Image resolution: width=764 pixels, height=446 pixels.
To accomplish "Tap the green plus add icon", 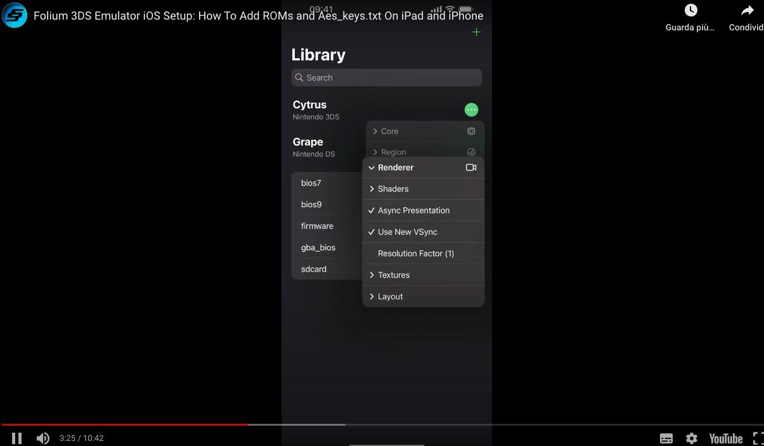I will 476,32.
